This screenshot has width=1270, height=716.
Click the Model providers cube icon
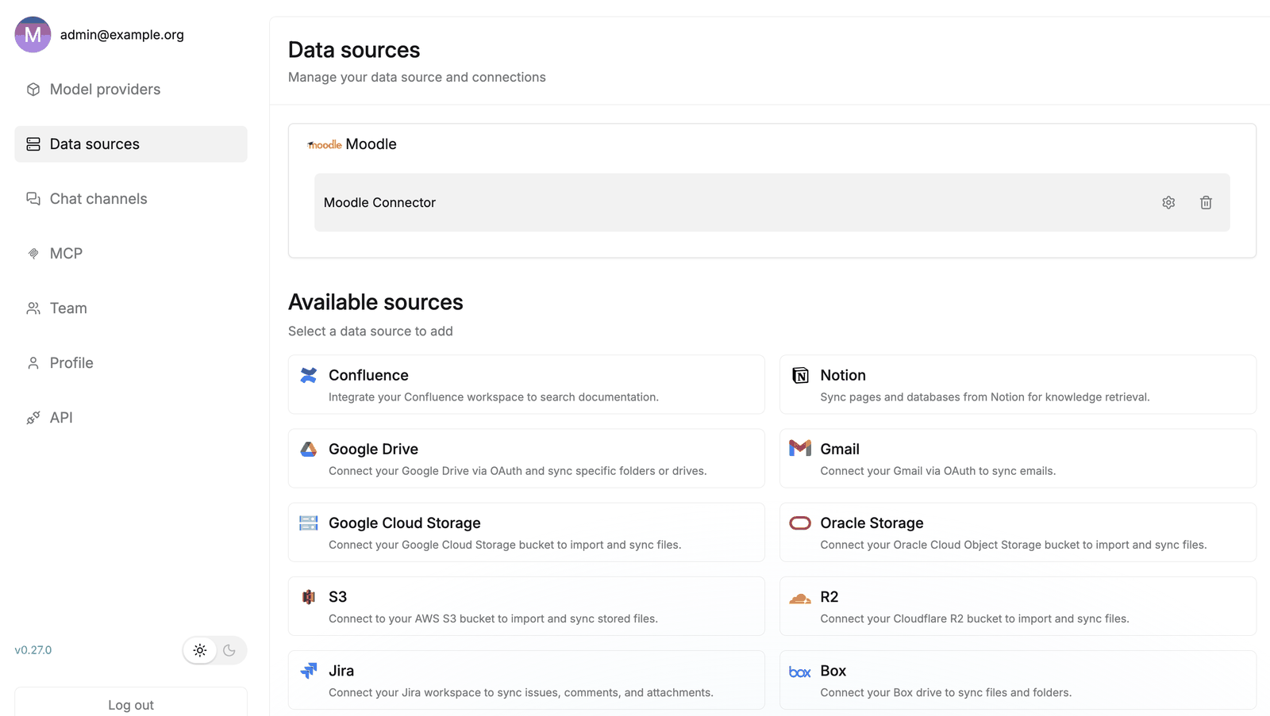point(33,90)
